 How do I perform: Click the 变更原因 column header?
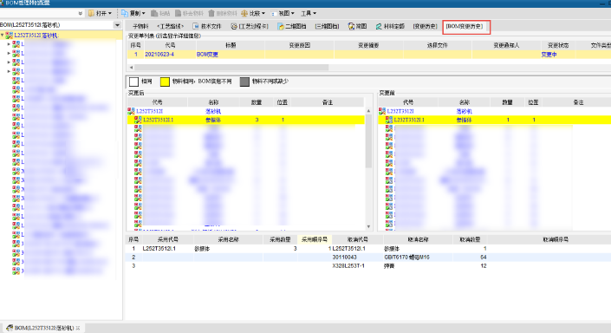tap(299, 45)
